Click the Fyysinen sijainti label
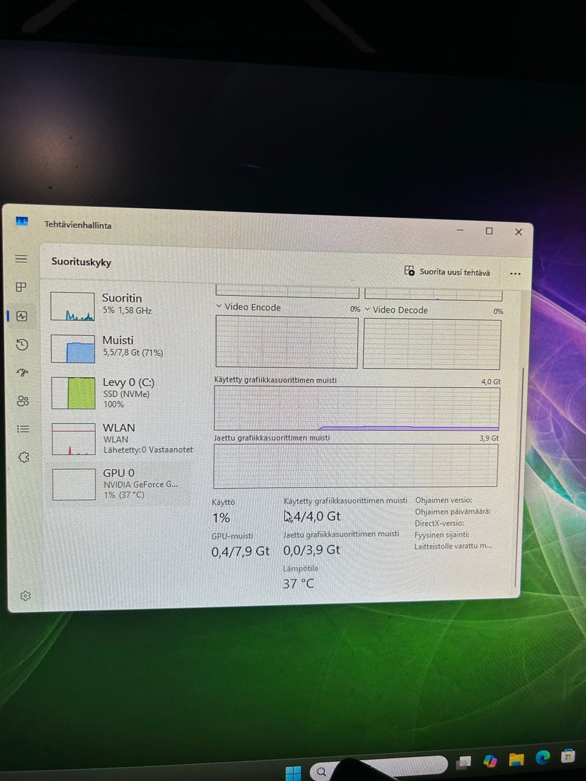Image resolution: width=586 pixels, height=781 pixels. 442,534
